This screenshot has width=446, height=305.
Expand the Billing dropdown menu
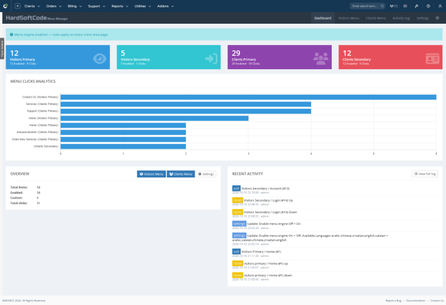click(75, 6)
